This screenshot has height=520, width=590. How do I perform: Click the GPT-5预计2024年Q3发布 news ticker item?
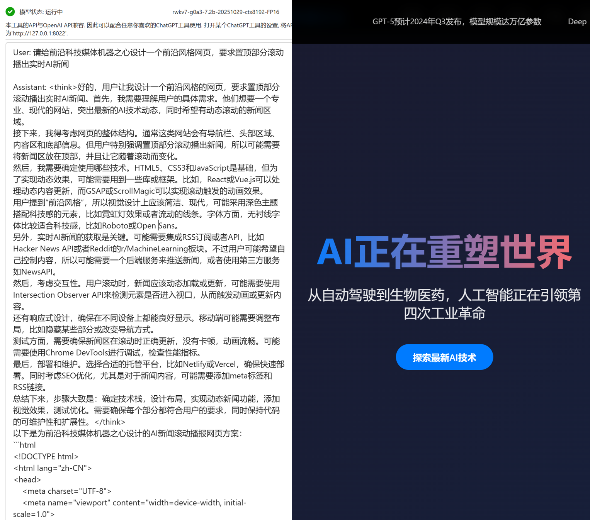457,22
